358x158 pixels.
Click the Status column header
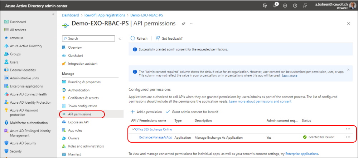[x=306, y=120]
